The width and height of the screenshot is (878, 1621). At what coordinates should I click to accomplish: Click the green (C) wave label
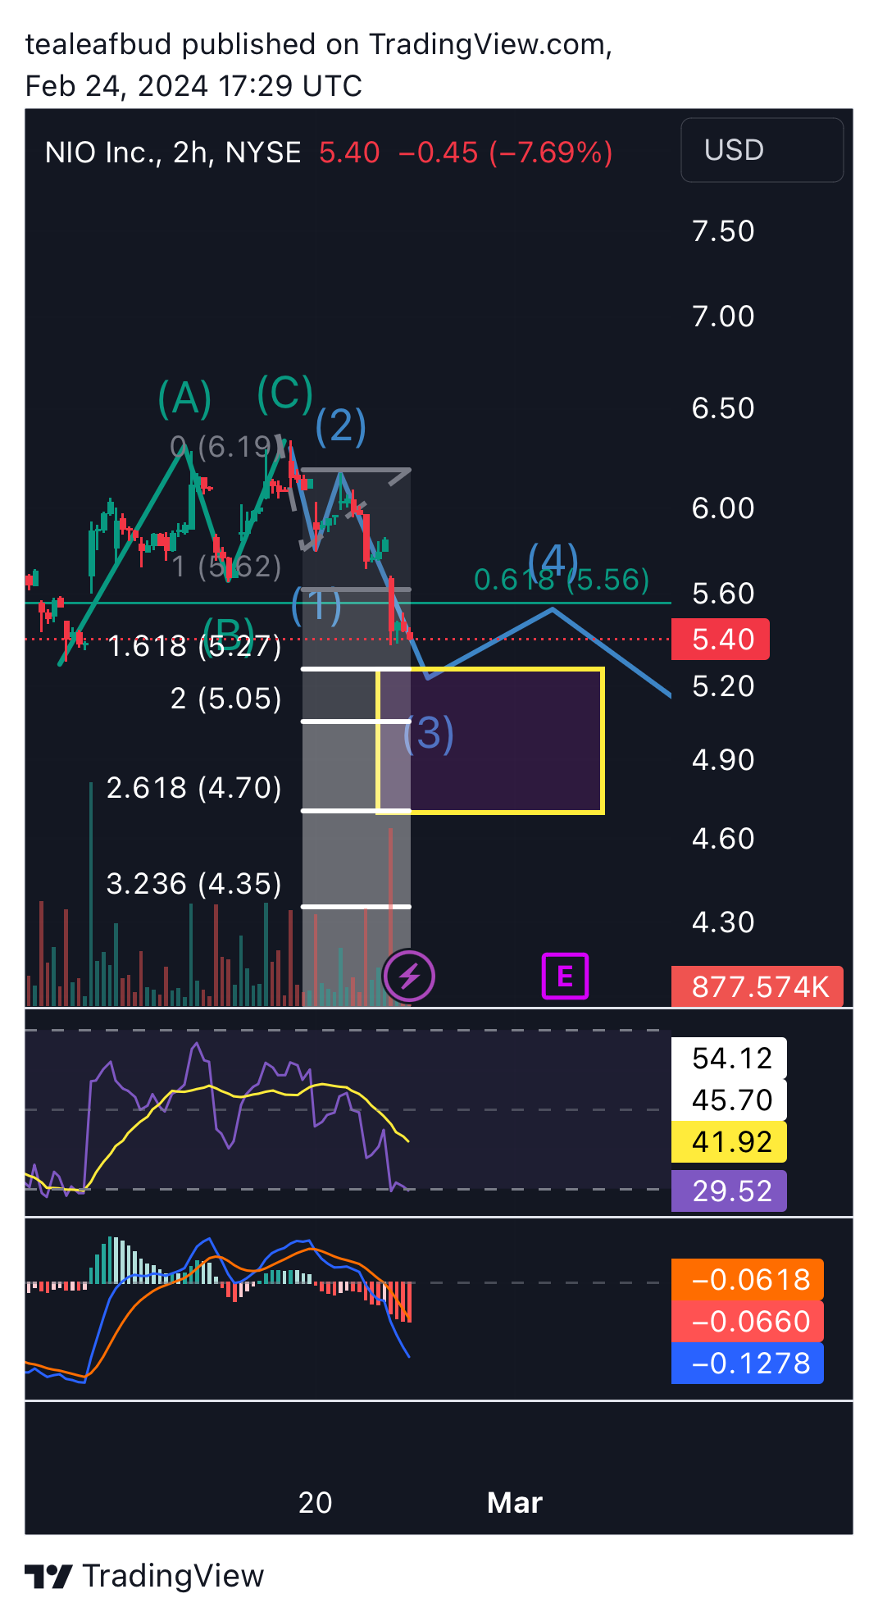(285, 393)
